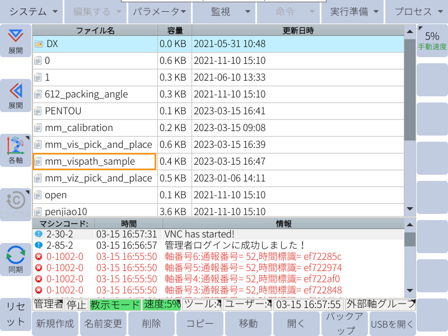Click log panel scroll up arrow
This screenshot has width=448, height=336.
tap(410, 225)
